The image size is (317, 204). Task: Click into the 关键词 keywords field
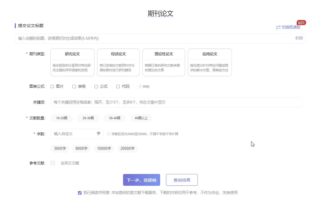point(176,102)
